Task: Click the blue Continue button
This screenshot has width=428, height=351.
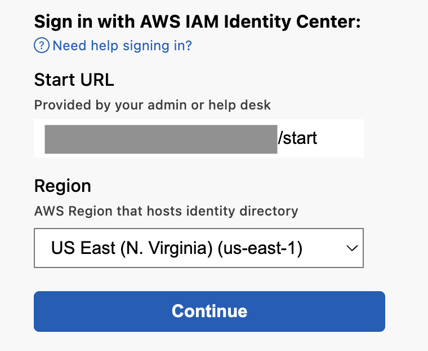Action: (209, 311)
